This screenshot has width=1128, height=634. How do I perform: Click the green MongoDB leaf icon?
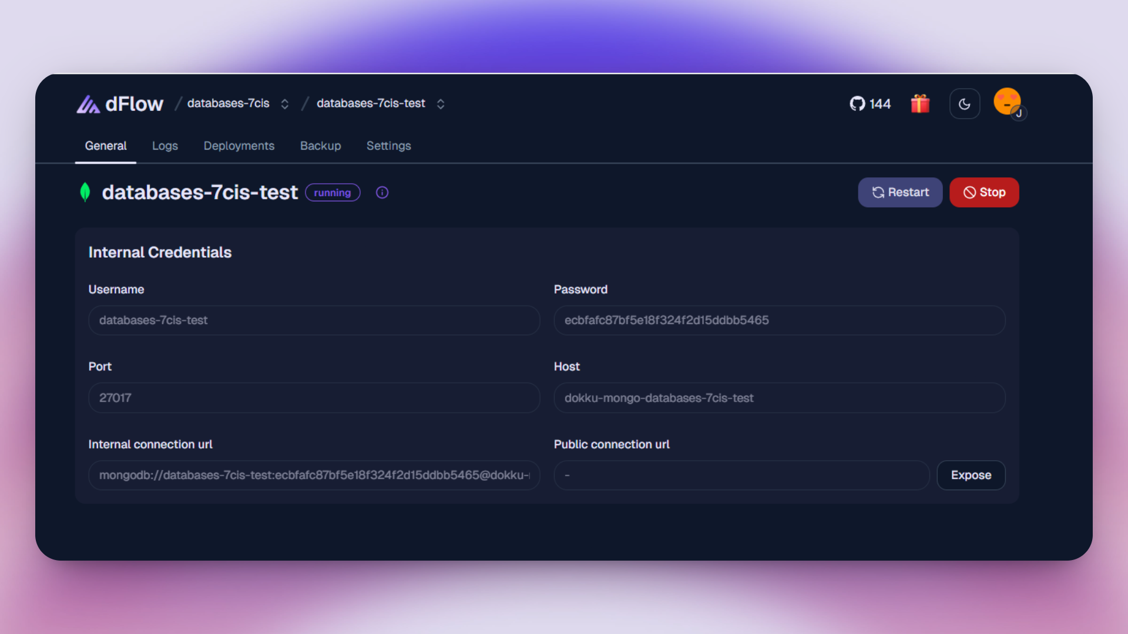click(85, 192)
